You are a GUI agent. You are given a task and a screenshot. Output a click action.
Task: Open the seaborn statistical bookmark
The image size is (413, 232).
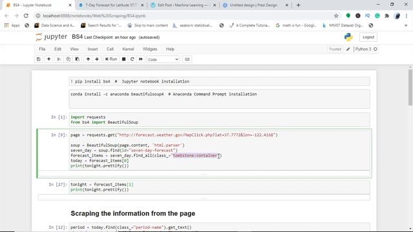coord(192,26)
